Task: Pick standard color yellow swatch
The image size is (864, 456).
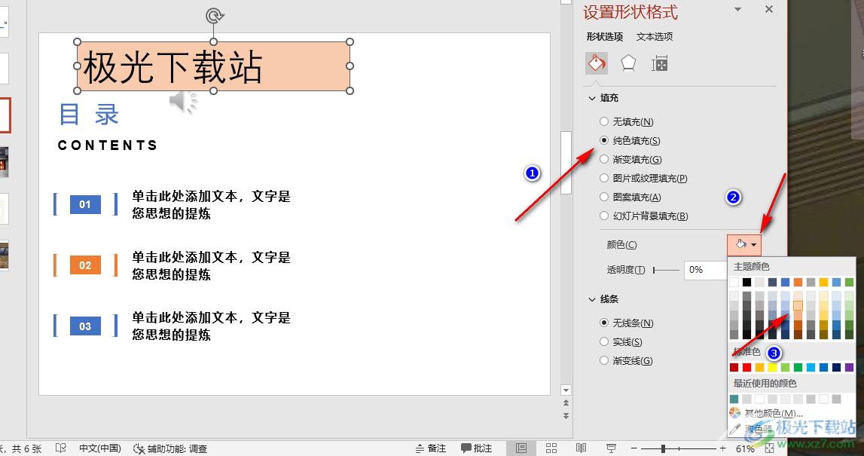Action: click(773, 367)
